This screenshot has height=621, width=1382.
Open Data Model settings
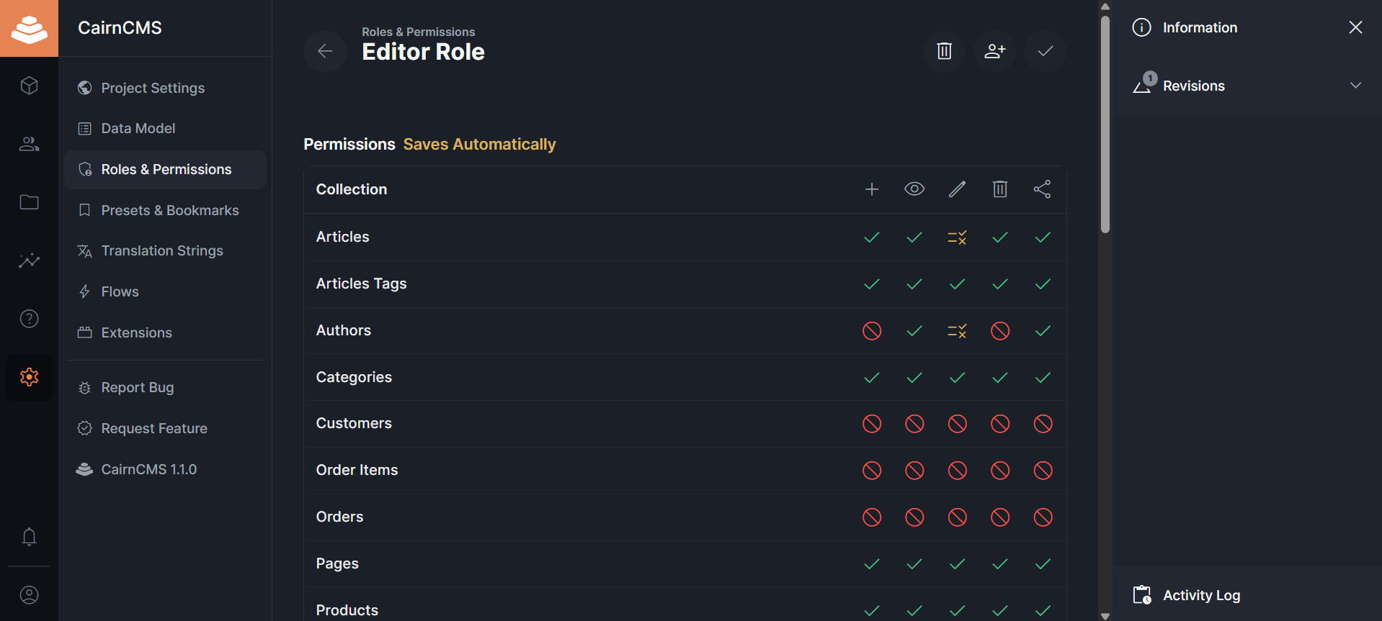(x=165, y=128)
